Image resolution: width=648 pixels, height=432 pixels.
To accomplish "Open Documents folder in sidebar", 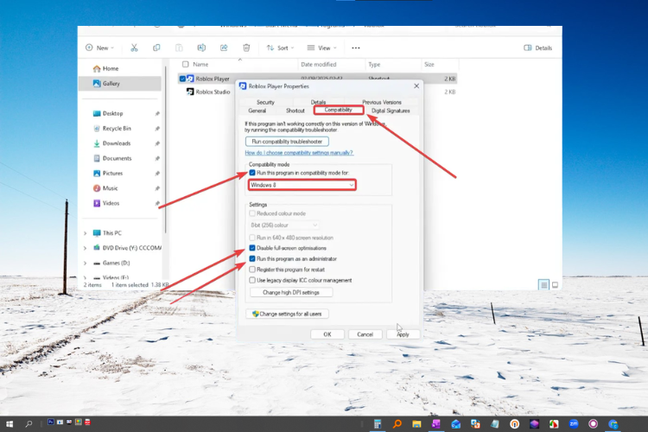I will pos(112,158).
